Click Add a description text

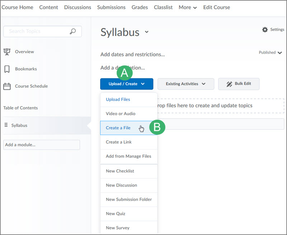(123, 68)
